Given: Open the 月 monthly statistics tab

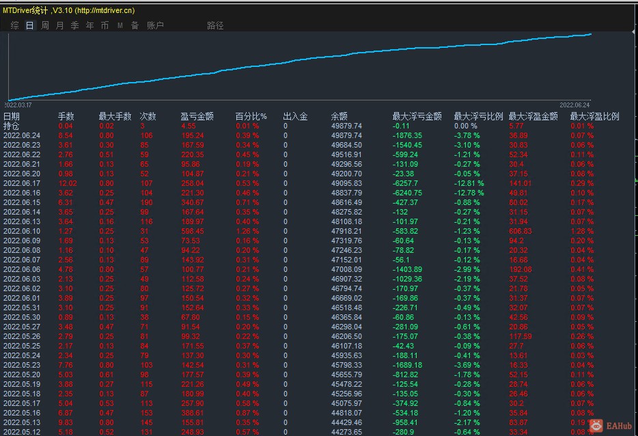Looking at the screenshot, I should coord(59,25).
